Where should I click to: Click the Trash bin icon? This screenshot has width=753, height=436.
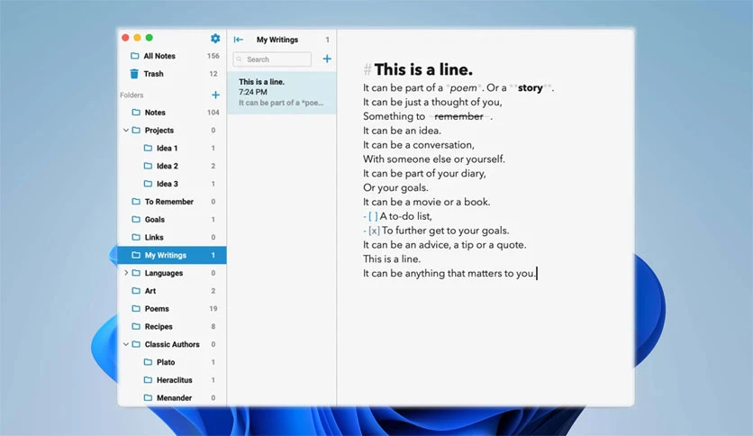[x=134, y=74]
